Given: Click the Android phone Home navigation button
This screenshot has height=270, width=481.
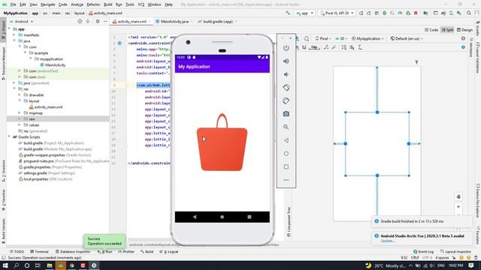Looking at the screenshot, I should click(222, 217).
